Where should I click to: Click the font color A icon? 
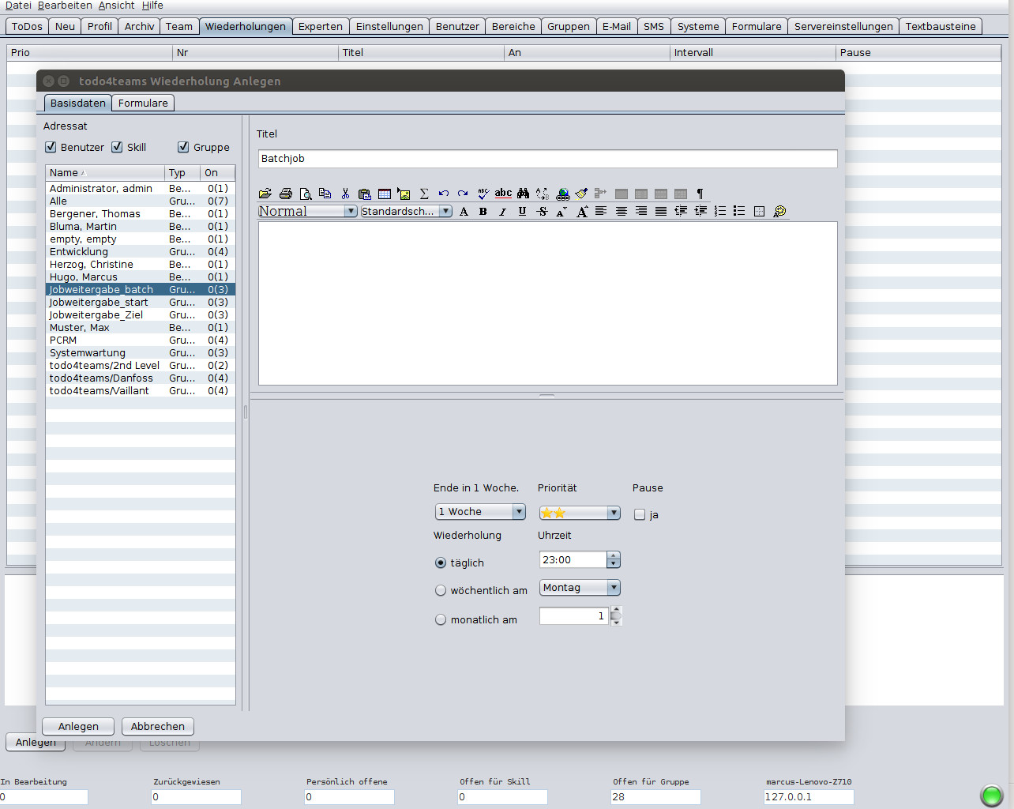[464, 211]
